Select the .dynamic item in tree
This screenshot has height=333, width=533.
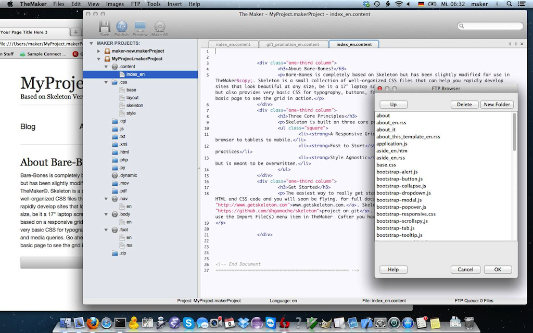coord(128,175)
